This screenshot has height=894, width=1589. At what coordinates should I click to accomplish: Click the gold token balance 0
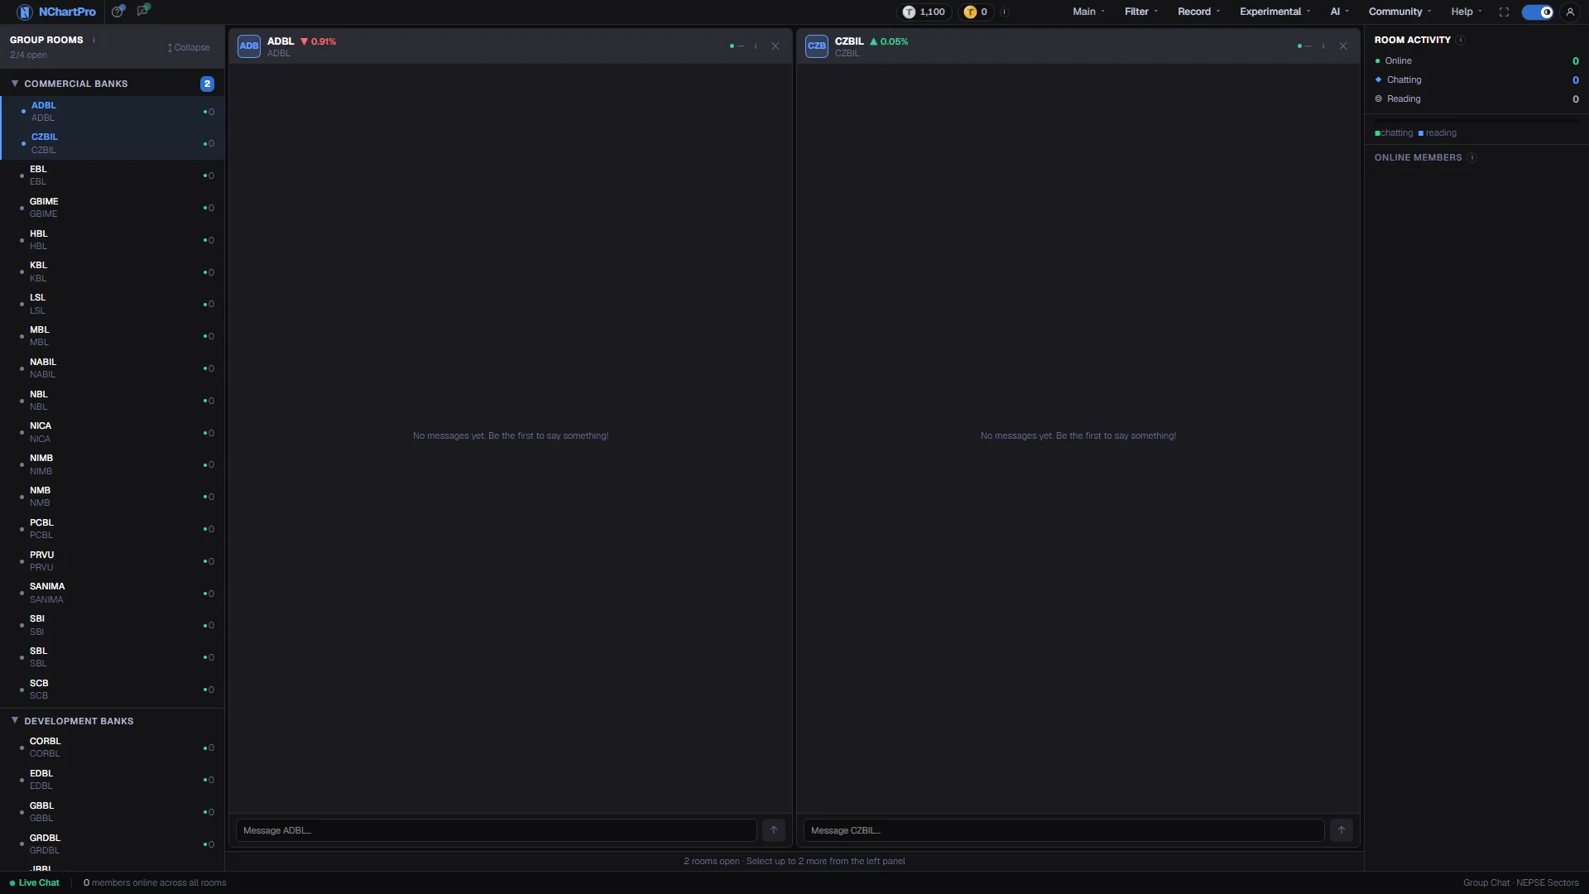977,12
